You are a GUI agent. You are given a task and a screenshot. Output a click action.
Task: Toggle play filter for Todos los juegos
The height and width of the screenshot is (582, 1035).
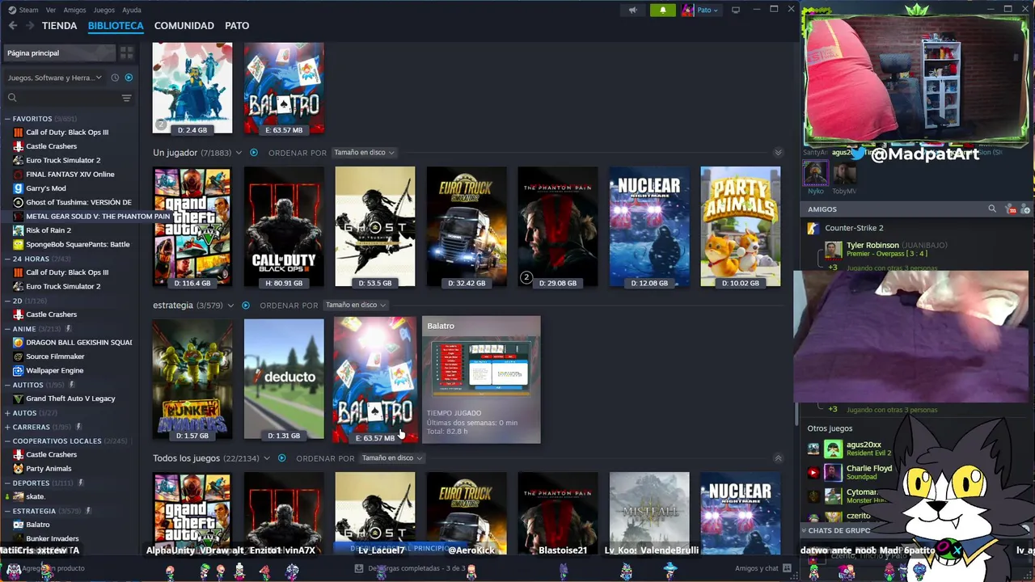click(x=281, y=458)
